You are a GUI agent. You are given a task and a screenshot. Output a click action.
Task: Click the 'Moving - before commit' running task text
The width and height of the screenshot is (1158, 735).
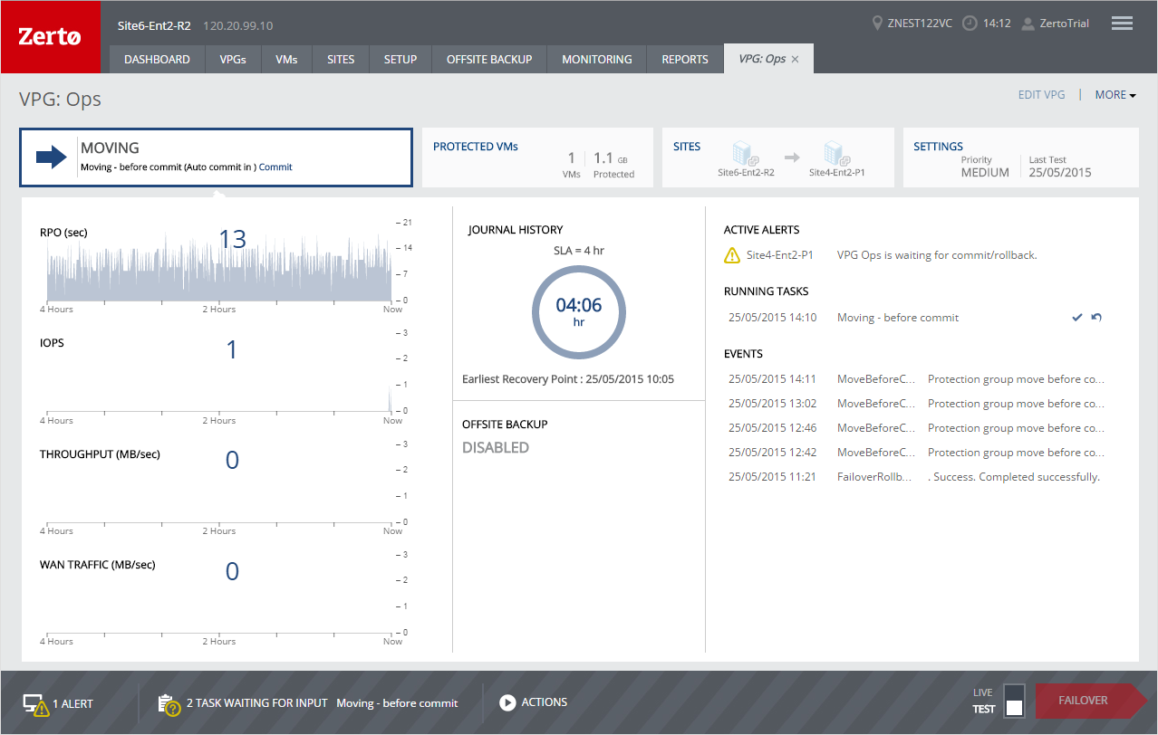pyautogui.click(x=898, y=318)
